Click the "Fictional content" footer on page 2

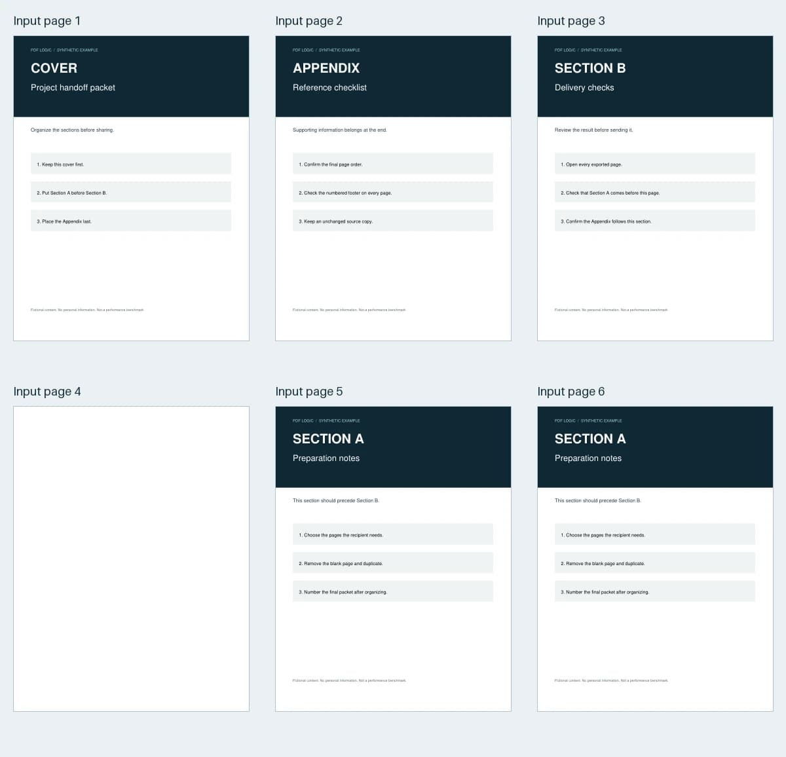349,310
